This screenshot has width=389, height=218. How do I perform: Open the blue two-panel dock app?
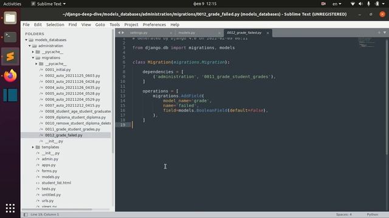(x=10, y=95)
